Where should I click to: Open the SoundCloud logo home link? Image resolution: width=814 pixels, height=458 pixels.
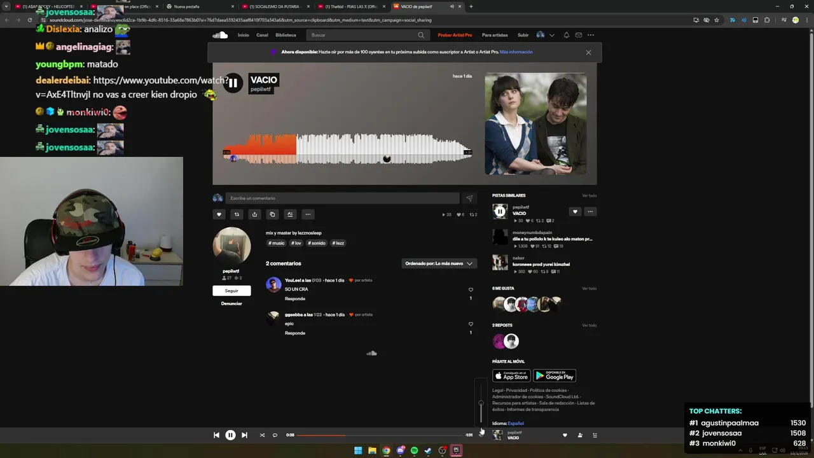coord(220,35)
